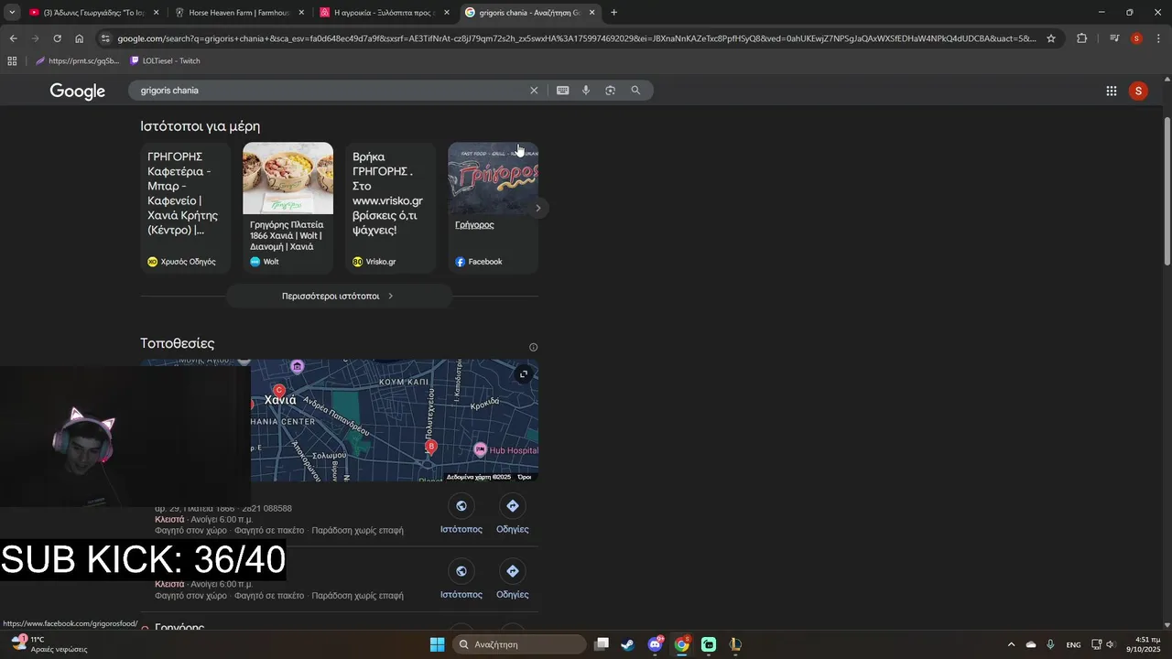Viewport: 1172px width, 659px height.
Task: Show info about the Τοποθεσίες section
Action: [x=533, y=347]
